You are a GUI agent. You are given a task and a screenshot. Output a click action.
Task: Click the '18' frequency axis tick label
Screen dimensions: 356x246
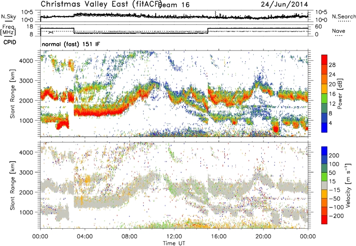[30, 27]
